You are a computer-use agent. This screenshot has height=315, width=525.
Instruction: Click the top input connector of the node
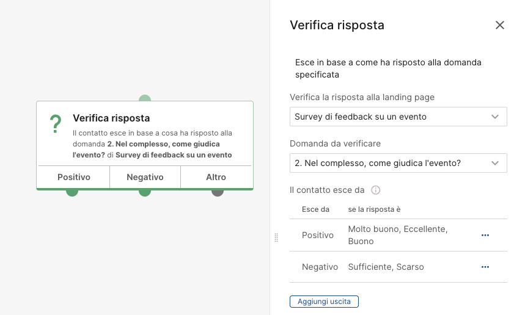coord(145,98)
